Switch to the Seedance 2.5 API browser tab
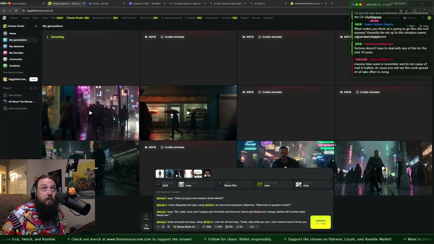This screenshot has width=434, height=244. click(x=146, y=3)
